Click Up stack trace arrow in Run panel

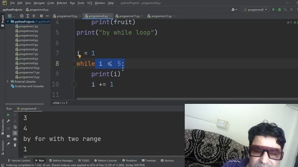pyautogui.click(x=15, y=115)
